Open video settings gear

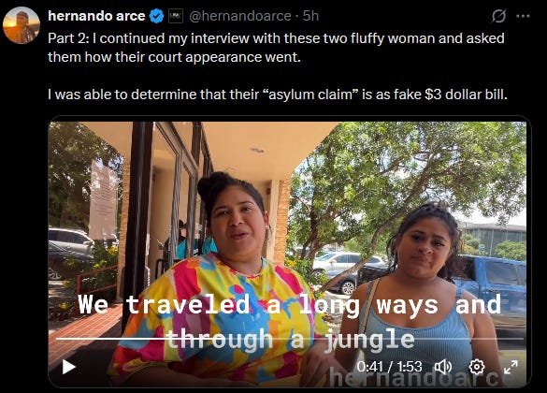point(477,367)
